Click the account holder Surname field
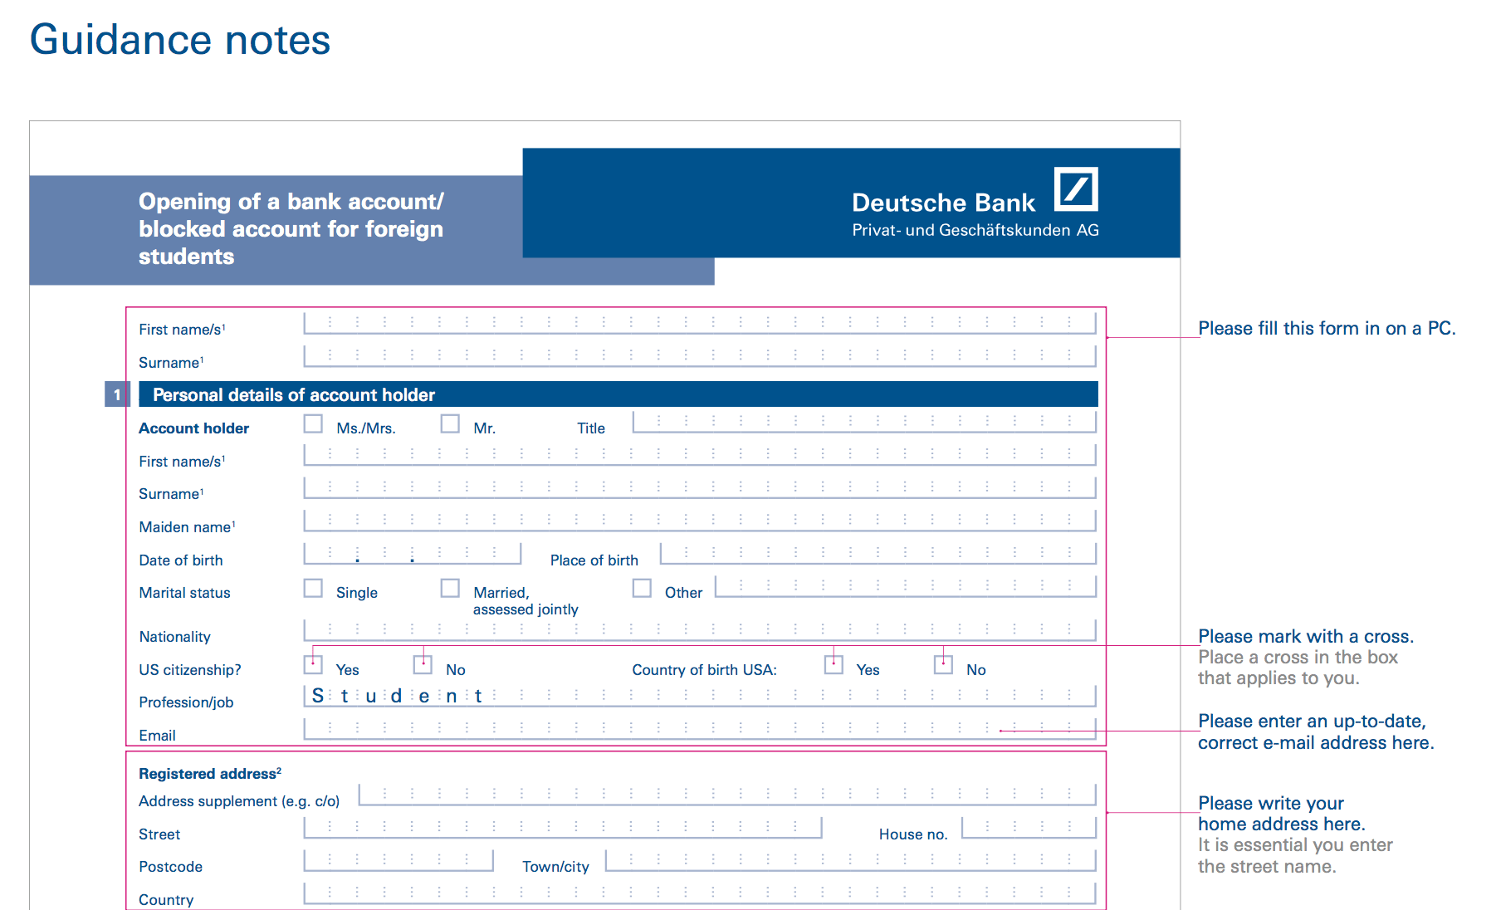1496x910 pixels. (700, 487)
